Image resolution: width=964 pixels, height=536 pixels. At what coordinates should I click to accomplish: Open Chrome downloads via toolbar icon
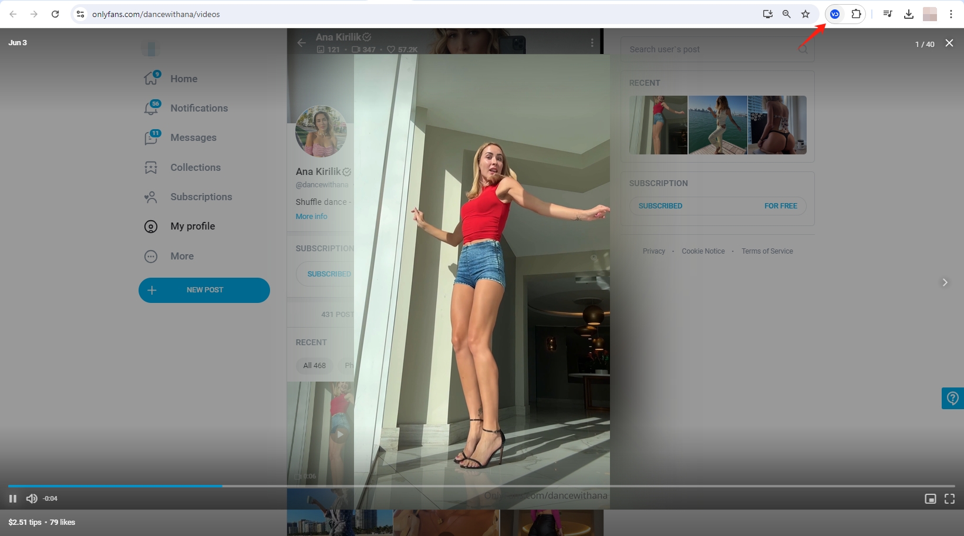[x=909, y=14]
